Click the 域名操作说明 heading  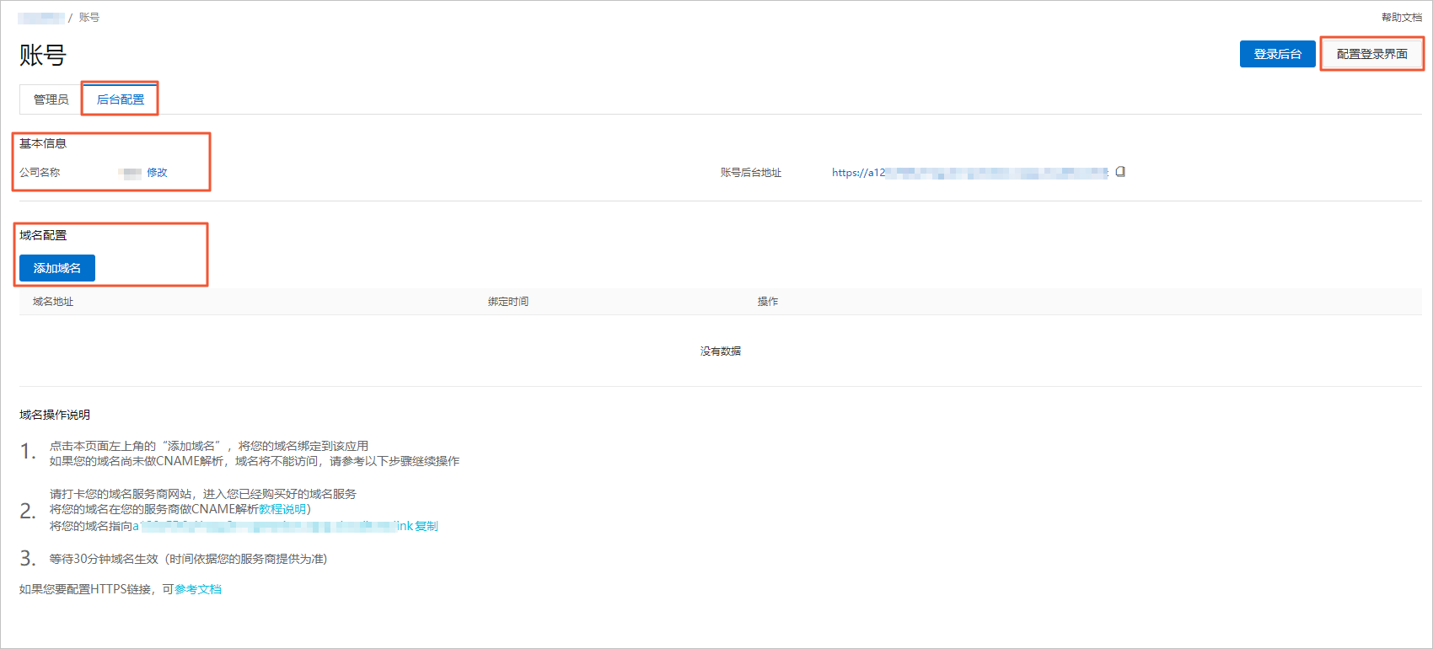tap(55, 415)
